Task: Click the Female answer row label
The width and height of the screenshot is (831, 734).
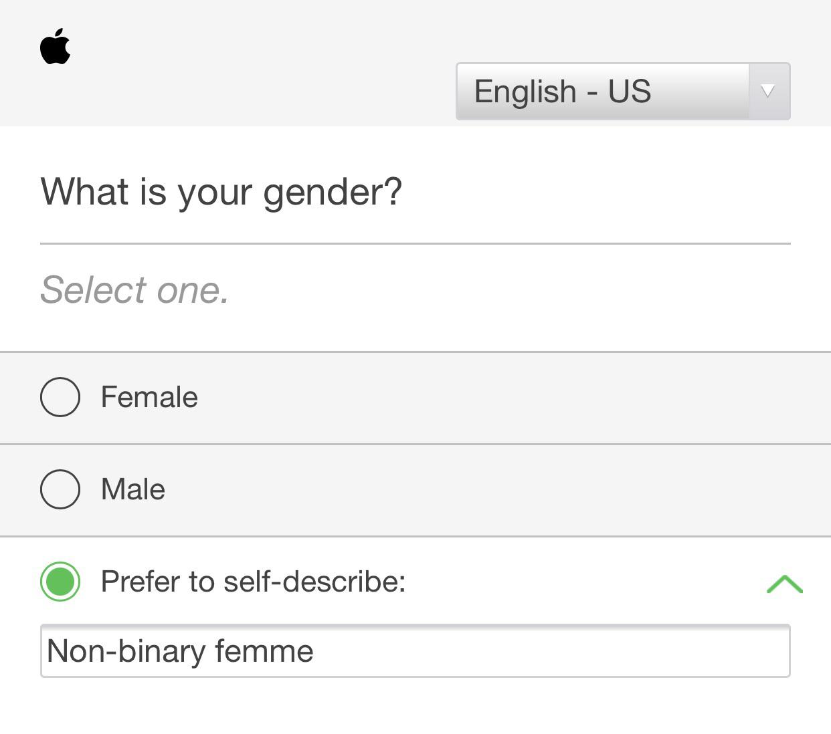Action: pos(149,396)
